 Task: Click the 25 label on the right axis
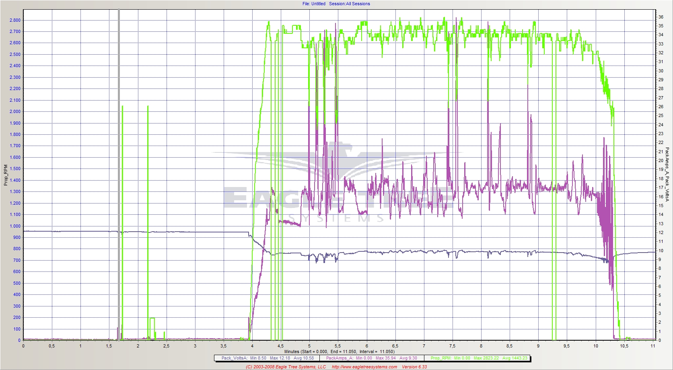[661, 115]
